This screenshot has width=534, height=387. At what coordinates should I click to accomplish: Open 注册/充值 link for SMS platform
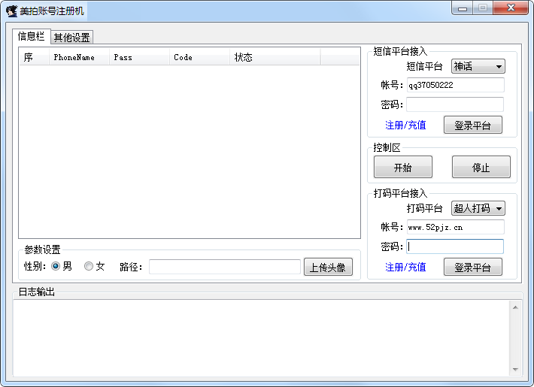pos(405,125)
